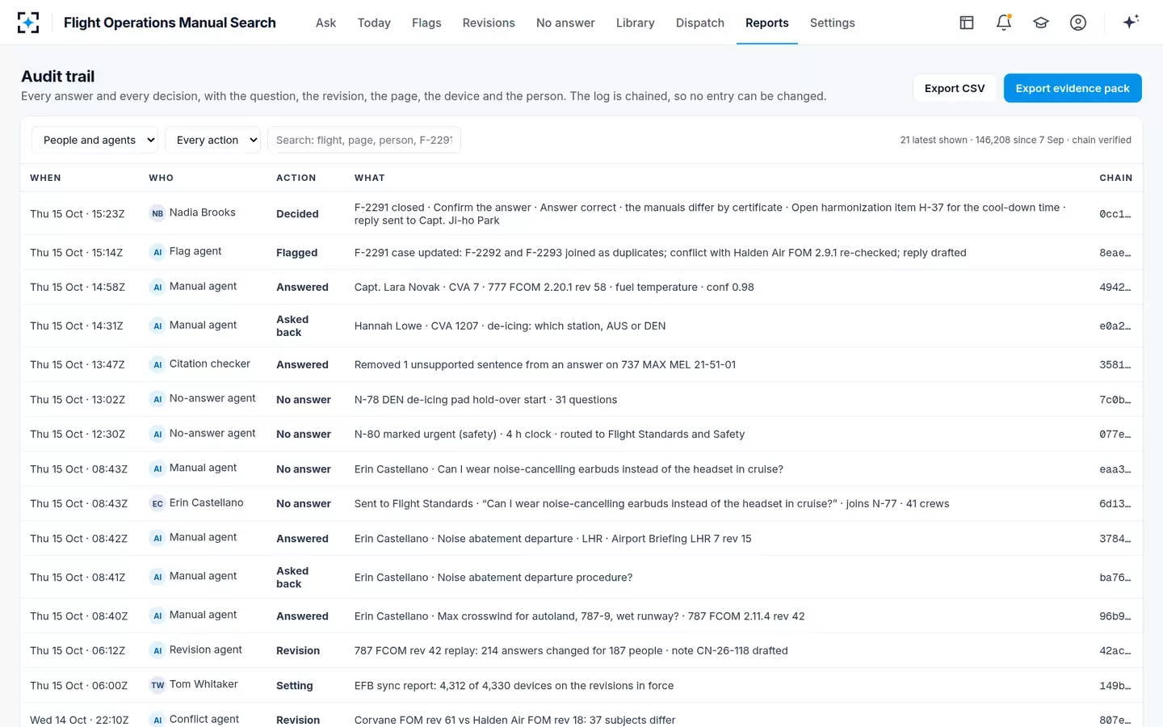Click the chain verified status text

[x=1102, y=140]
